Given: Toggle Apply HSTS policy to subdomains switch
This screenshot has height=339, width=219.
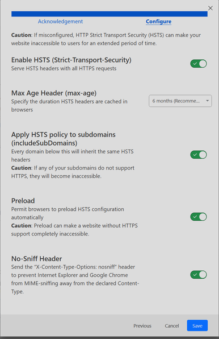Looking at the screenshot, I should (199, 155).
